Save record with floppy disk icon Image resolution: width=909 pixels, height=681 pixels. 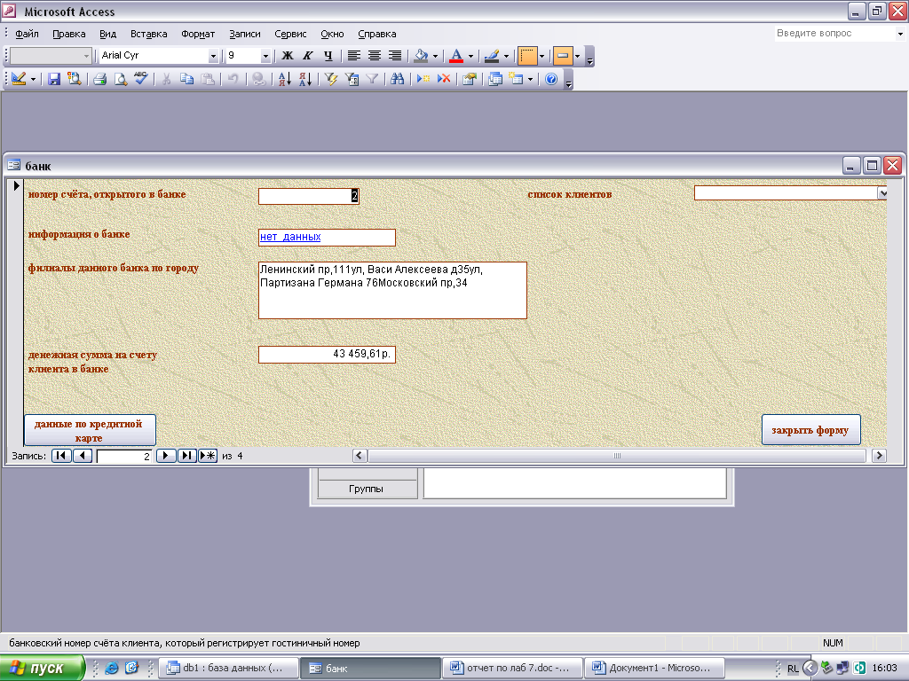pyautogui.click(x=54, y=79)
